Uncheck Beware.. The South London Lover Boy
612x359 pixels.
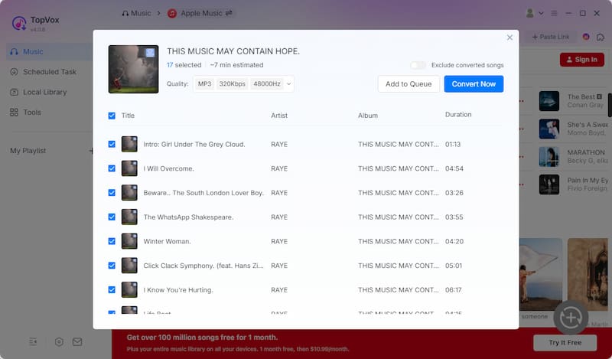coord(112,193)
